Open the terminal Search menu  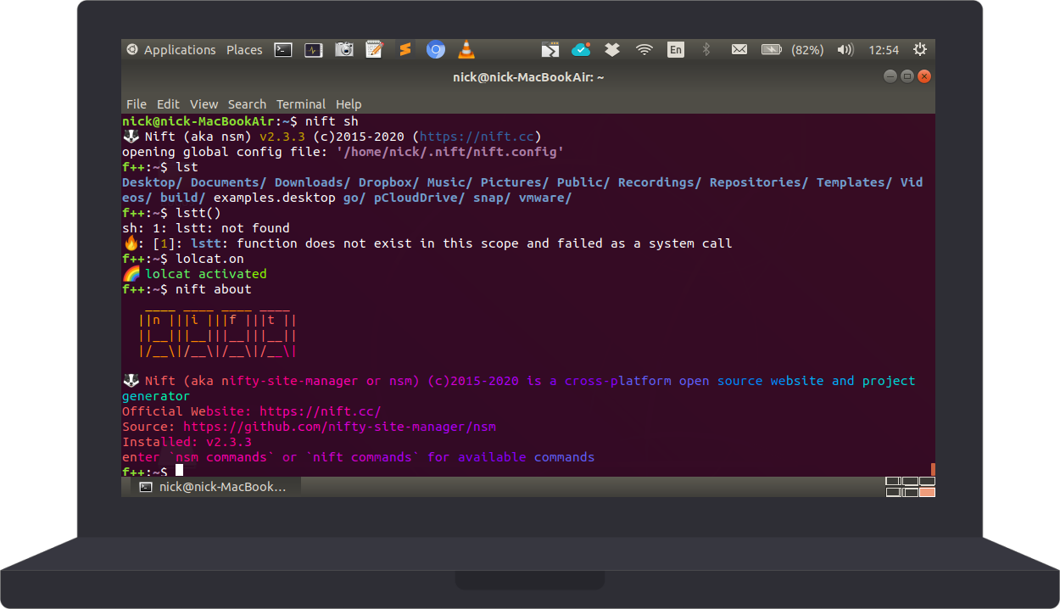247,103
